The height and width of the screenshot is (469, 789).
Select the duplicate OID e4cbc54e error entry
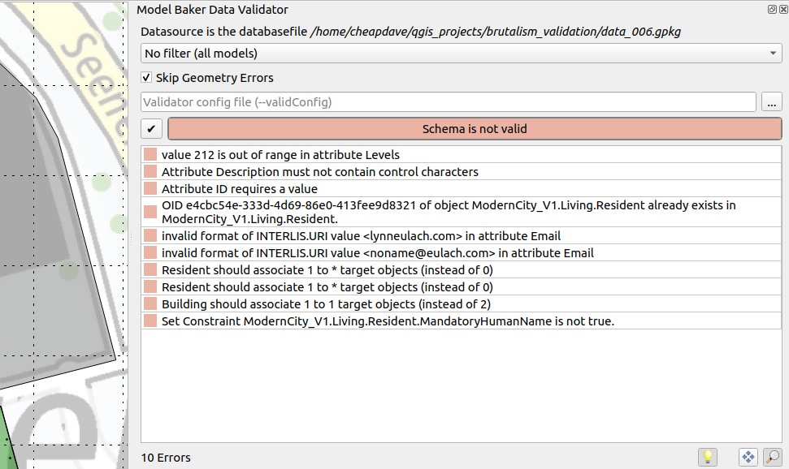[x=448, y=212]
